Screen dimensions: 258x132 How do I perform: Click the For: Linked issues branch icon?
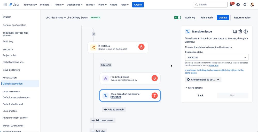click(105, 78)
